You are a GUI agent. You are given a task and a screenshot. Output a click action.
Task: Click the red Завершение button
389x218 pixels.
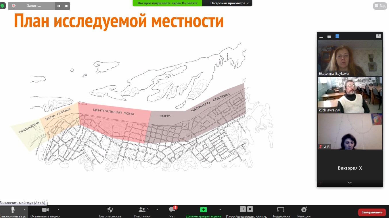[372, 212]
